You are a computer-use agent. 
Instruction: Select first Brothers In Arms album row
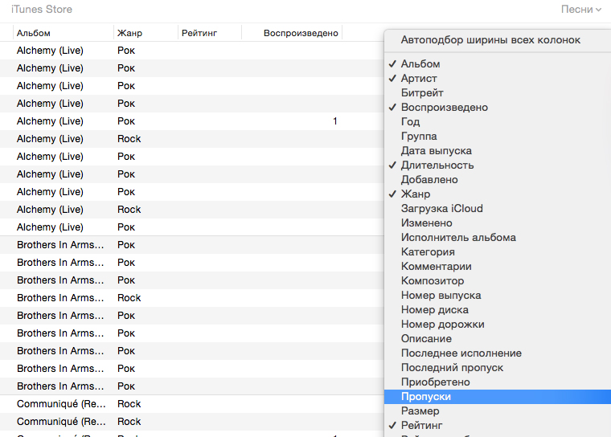pos(191,244)
